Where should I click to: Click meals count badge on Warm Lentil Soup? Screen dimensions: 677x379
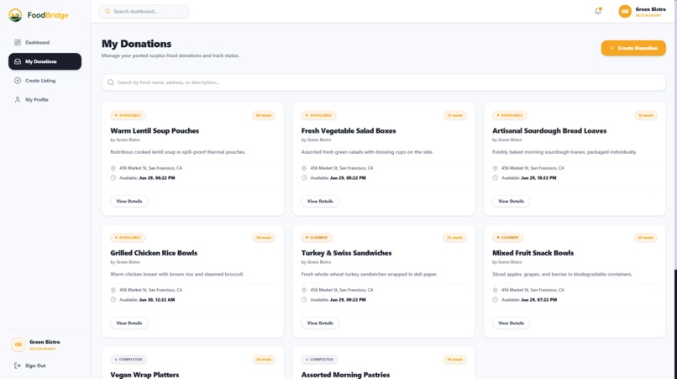tap(264, 115)
